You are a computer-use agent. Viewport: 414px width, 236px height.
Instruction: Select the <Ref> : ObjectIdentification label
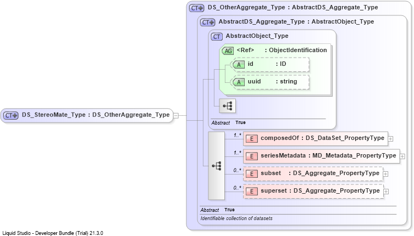click(x=281, y=50)
